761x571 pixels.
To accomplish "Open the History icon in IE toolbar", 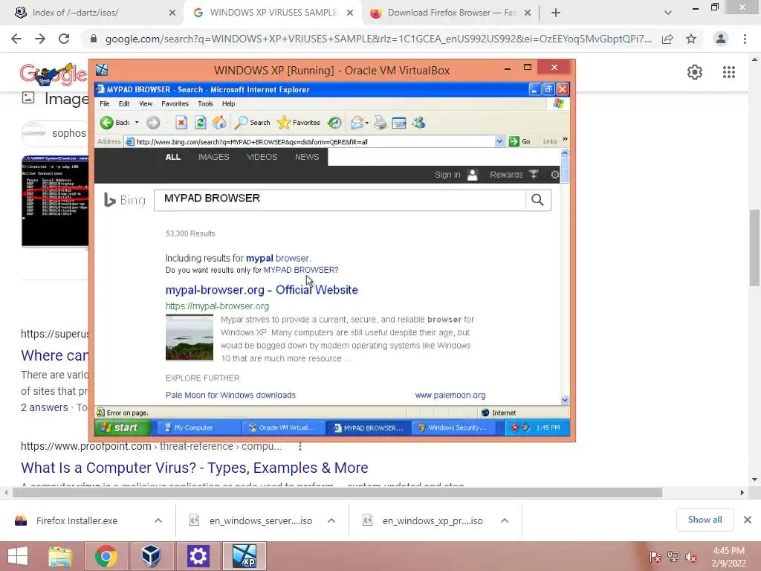I will coord(334,123).
